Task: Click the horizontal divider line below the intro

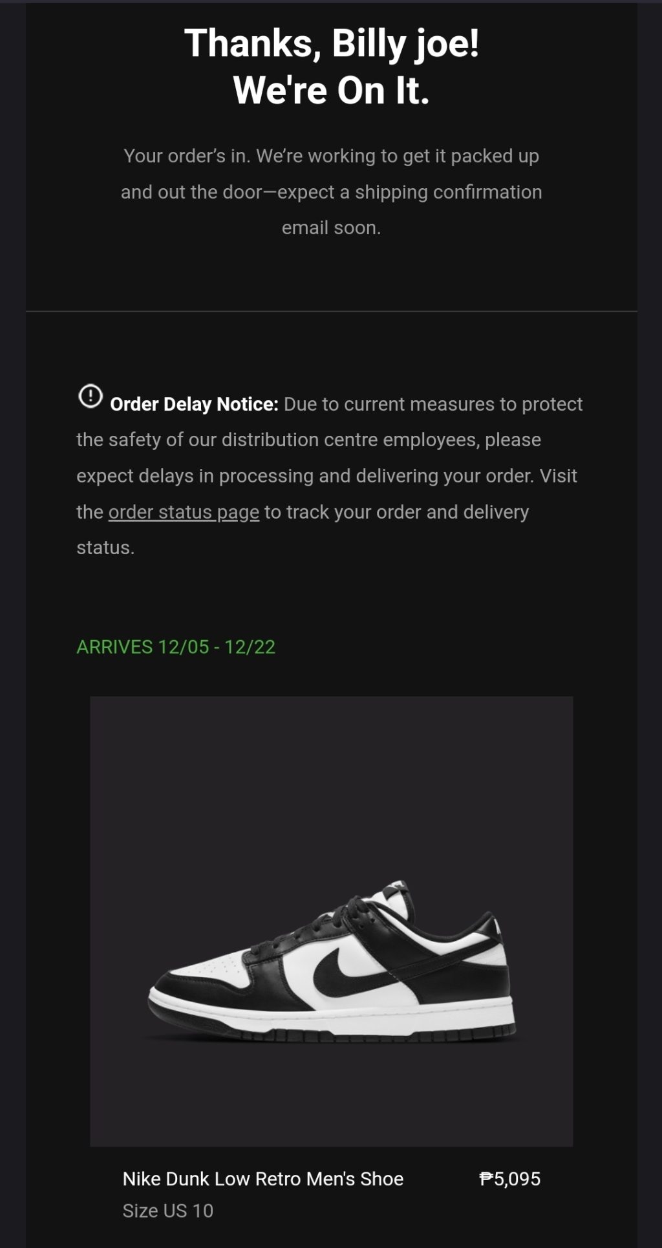Action: 331,312
